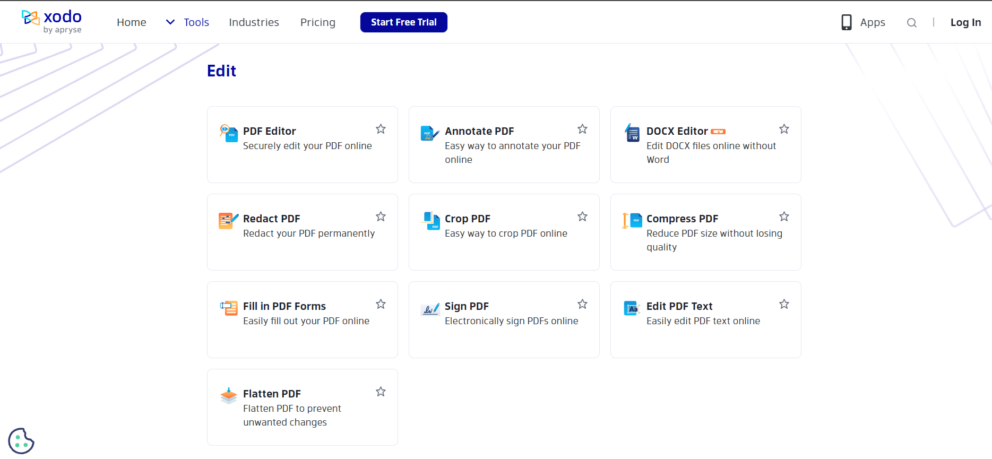This screenshot has height=459, width=992.
Task: Click 'Easy way to crop PDF online' text
Action: 506,233
